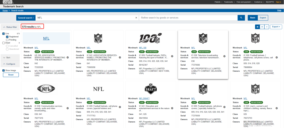Viewport: 284px width, 128px height.
Task: Check the Dead status checkbox
Action: [4, 43]
